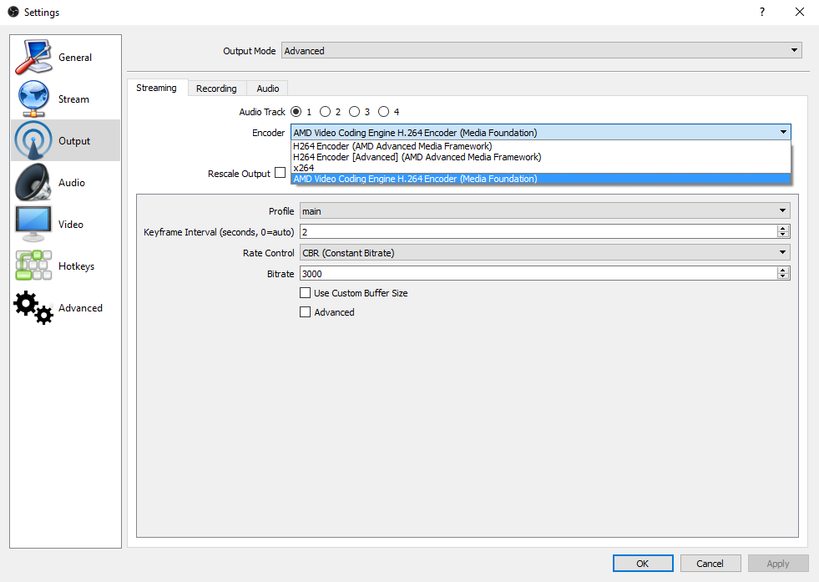Select Output settings broadcast antenna icon
This screenshot has width=819, height=582.
click(33, 140)
